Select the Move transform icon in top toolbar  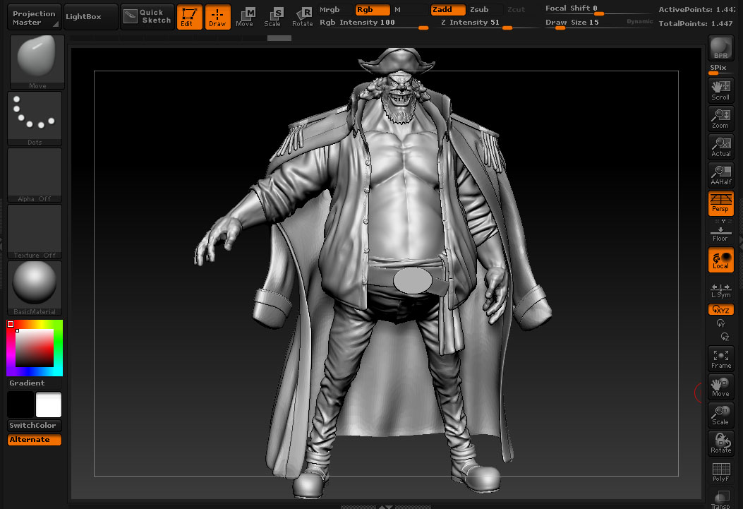click(245, 17)
